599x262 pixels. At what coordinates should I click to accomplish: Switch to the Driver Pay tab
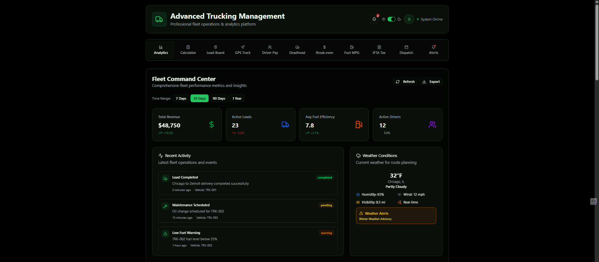coord(270,50)
